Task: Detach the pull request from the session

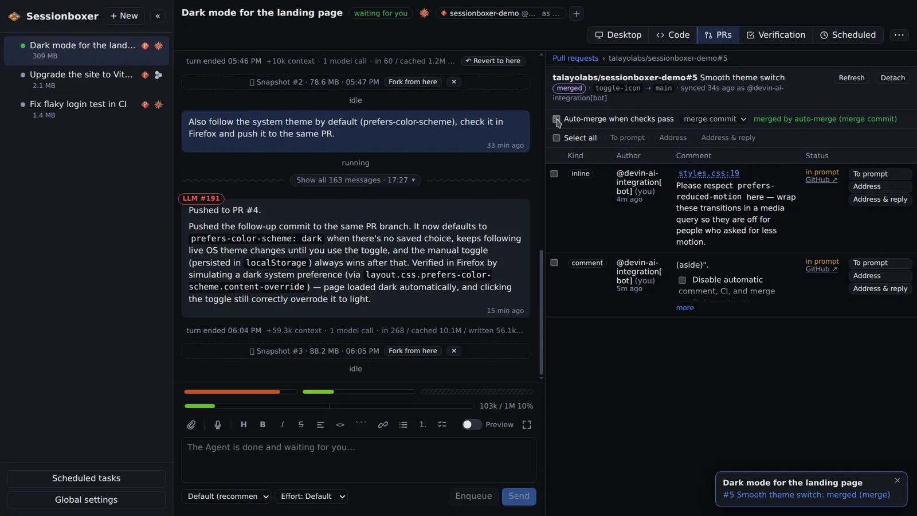Action: coord(893,78)
